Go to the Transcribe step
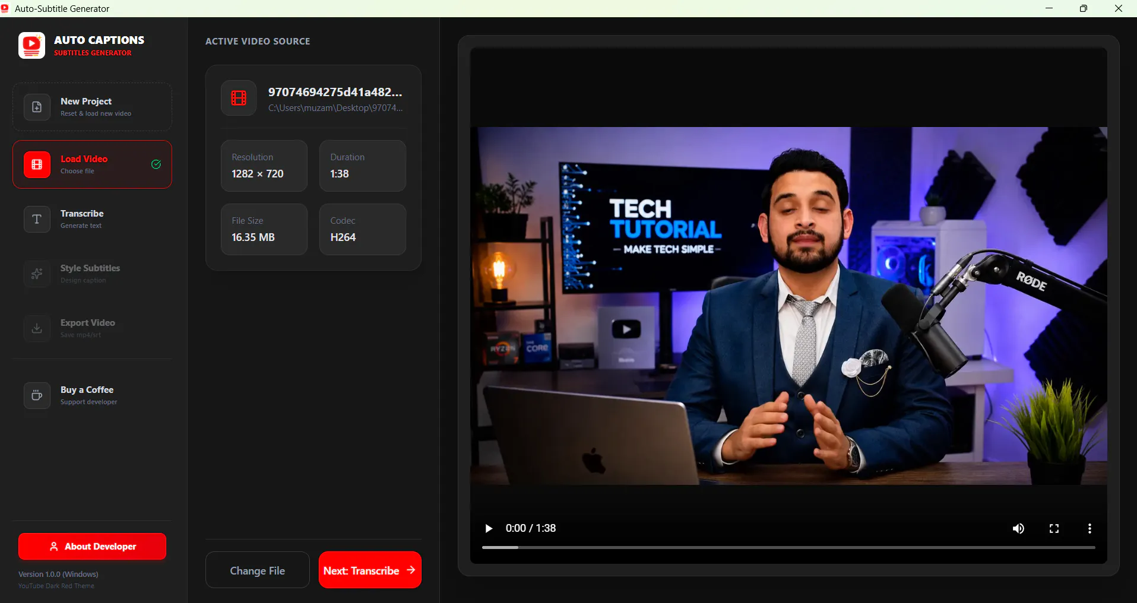 click(92, 219)
